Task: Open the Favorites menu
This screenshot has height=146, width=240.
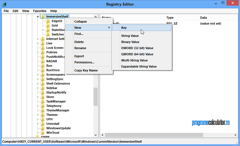Action: click(40, 11)
